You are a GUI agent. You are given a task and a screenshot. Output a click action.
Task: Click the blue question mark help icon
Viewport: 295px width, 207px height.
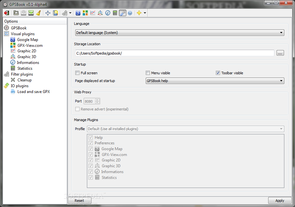tap(130, 13)
